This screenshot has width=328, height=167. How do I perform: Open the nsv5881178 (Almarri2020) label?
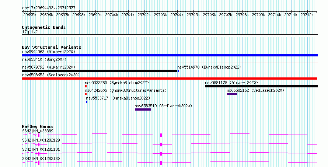231,83
